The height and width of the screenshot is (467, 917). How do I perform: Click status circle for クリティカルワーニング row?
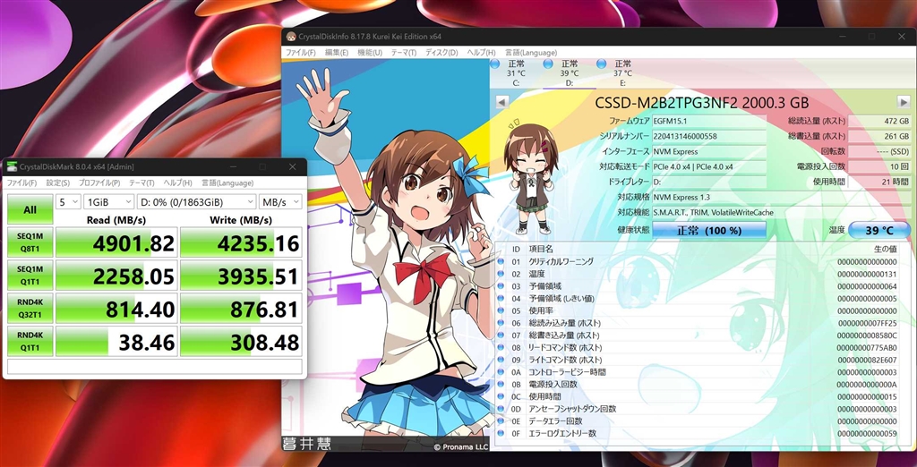click(501, 261)
